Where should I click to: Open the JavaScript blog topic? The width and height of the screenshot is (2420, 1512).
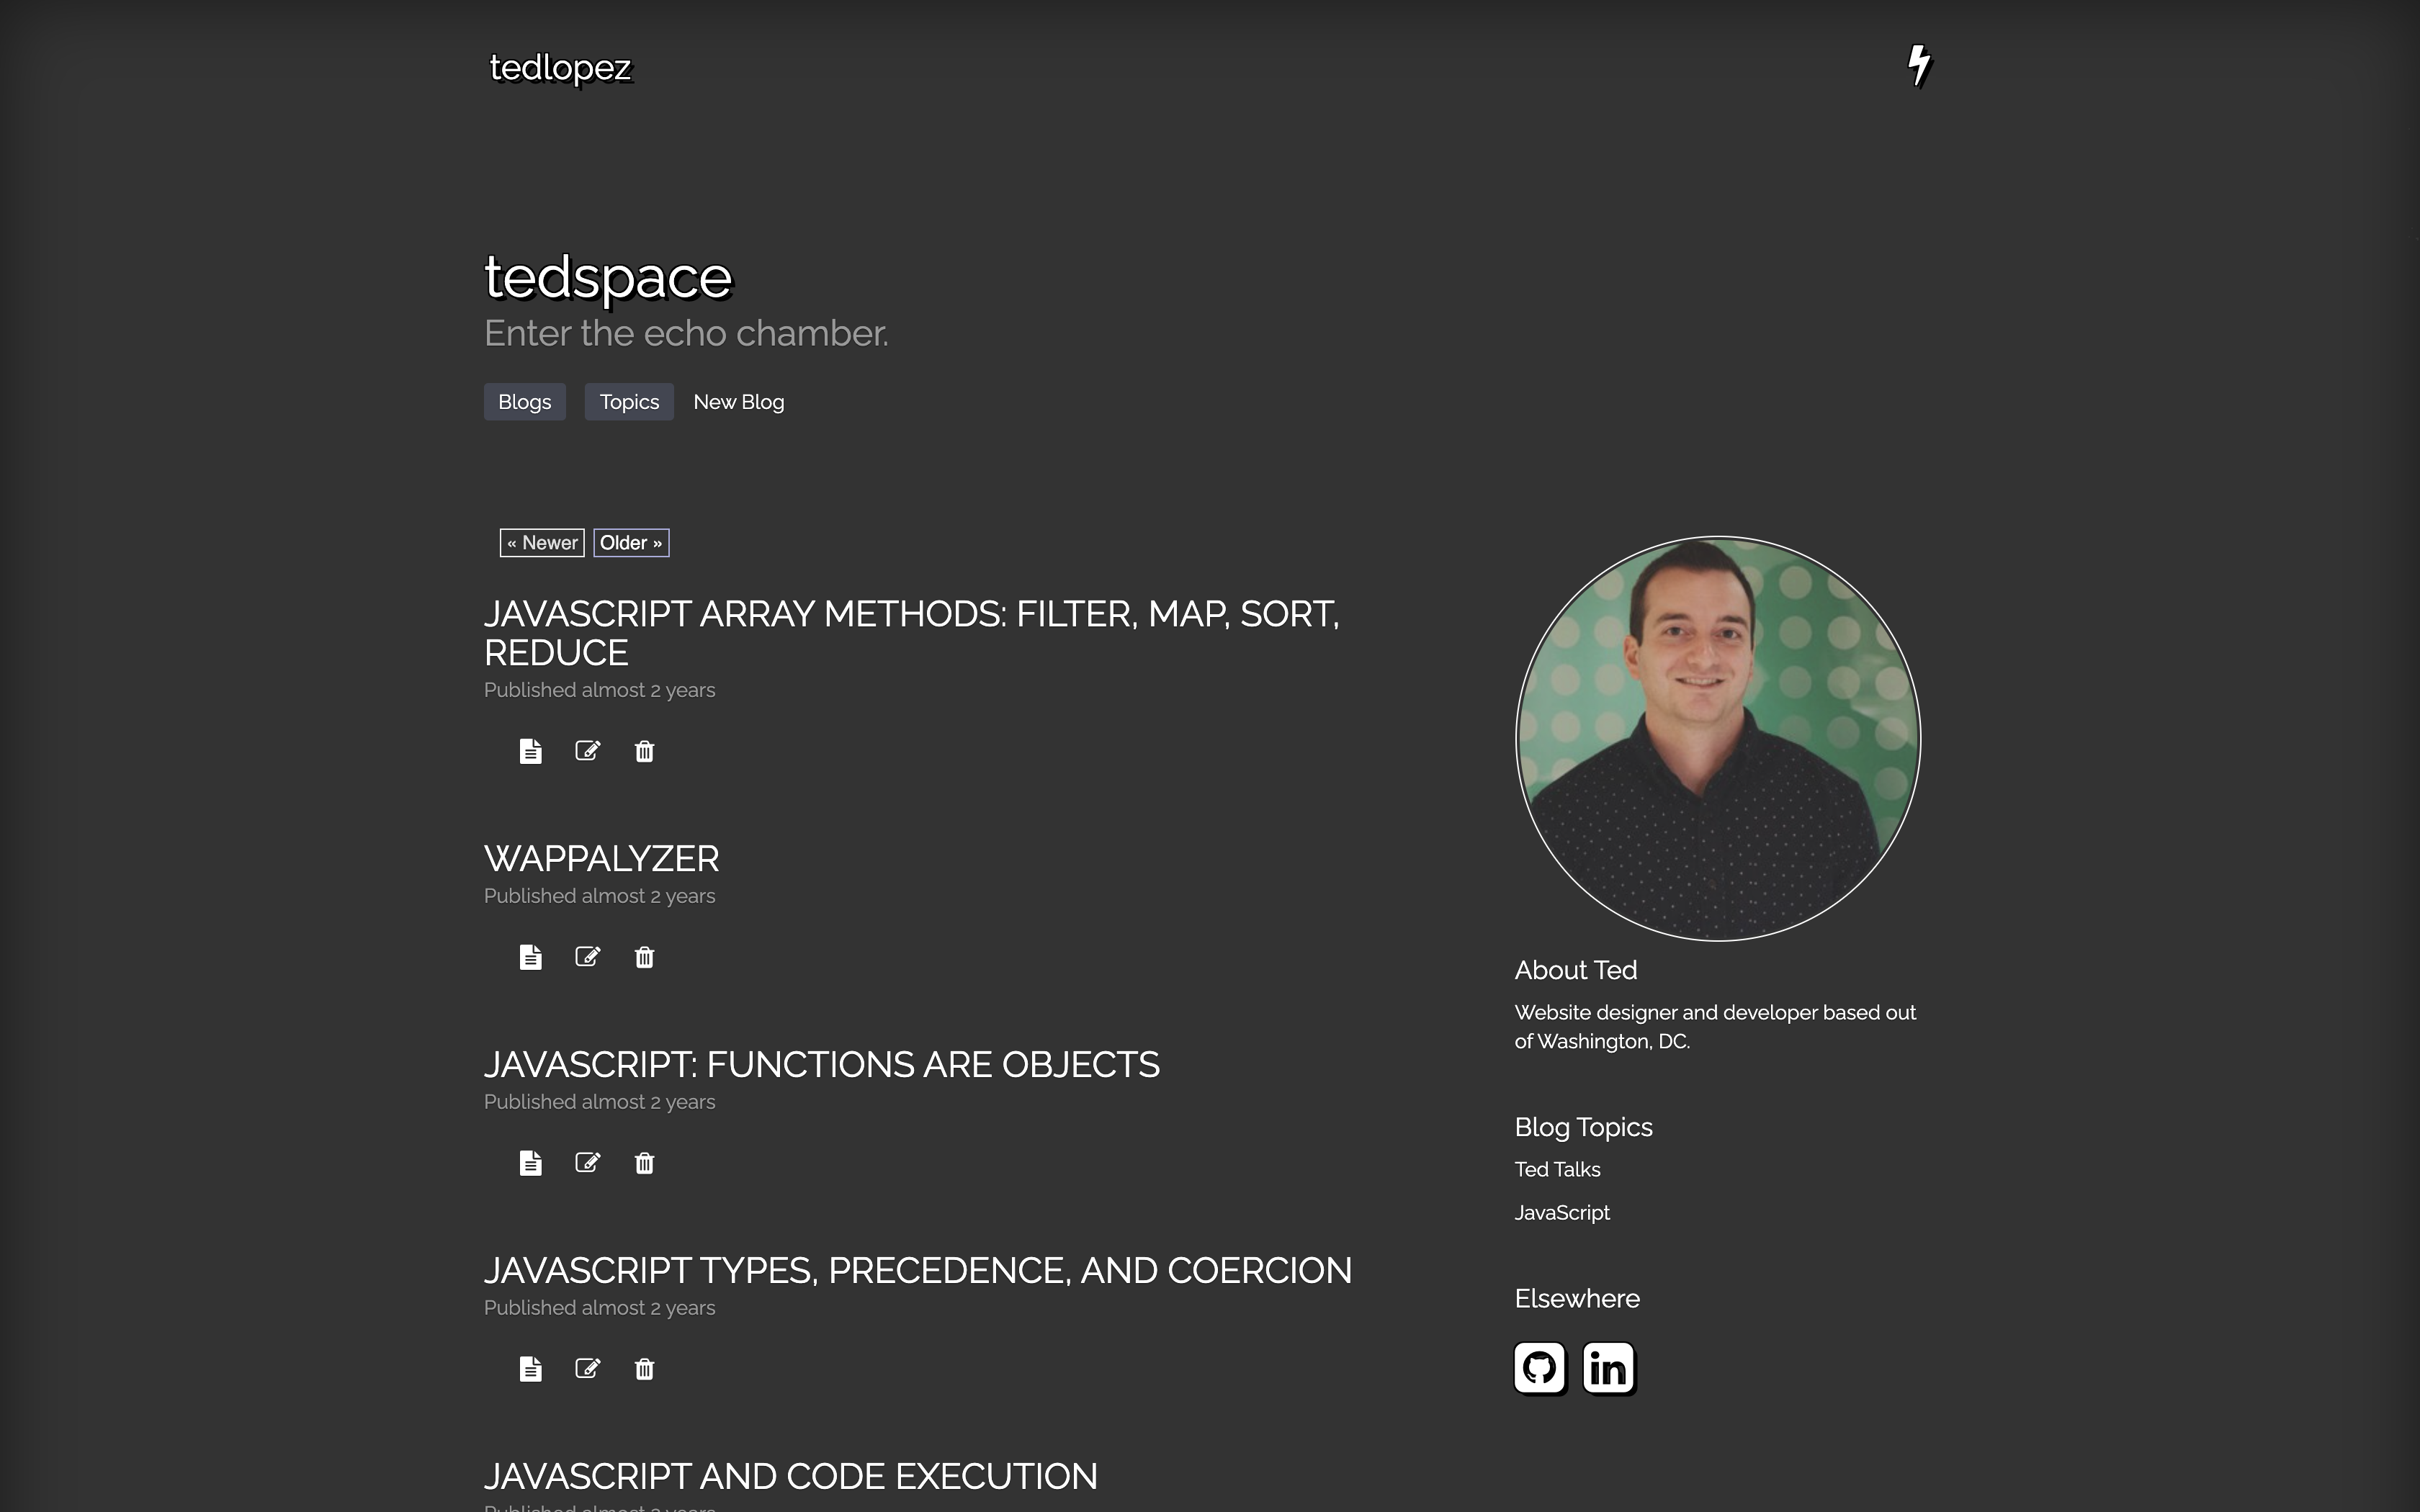(1562, 1212)
